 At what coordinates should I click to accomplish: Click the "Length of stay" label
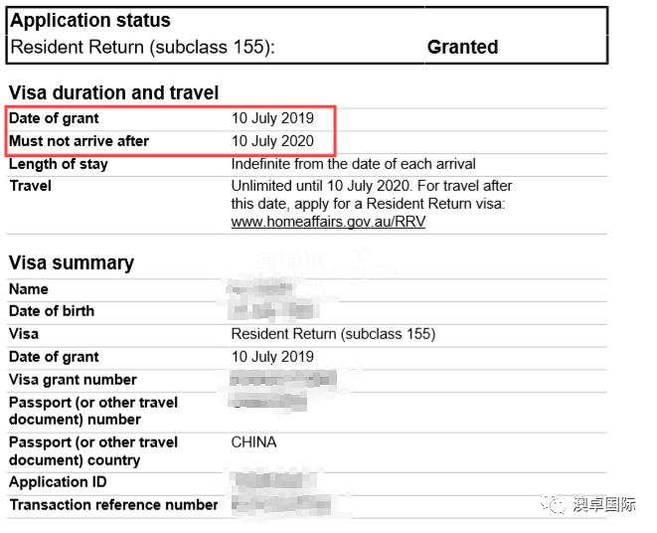pyautogui.click(x=58, y=164)
